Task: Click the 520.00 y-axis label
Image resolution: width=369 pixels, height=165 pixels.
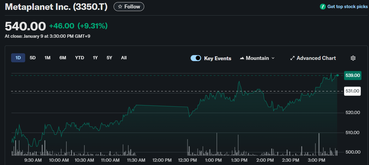Action: point(353,113)
